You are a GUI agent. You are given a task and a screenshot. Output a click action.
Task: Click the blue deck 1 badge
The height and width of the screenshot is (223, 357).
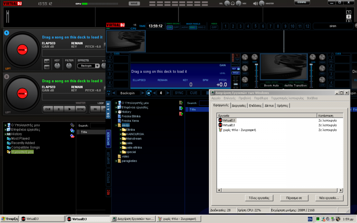pyautogui.click(x=7, y=33)
